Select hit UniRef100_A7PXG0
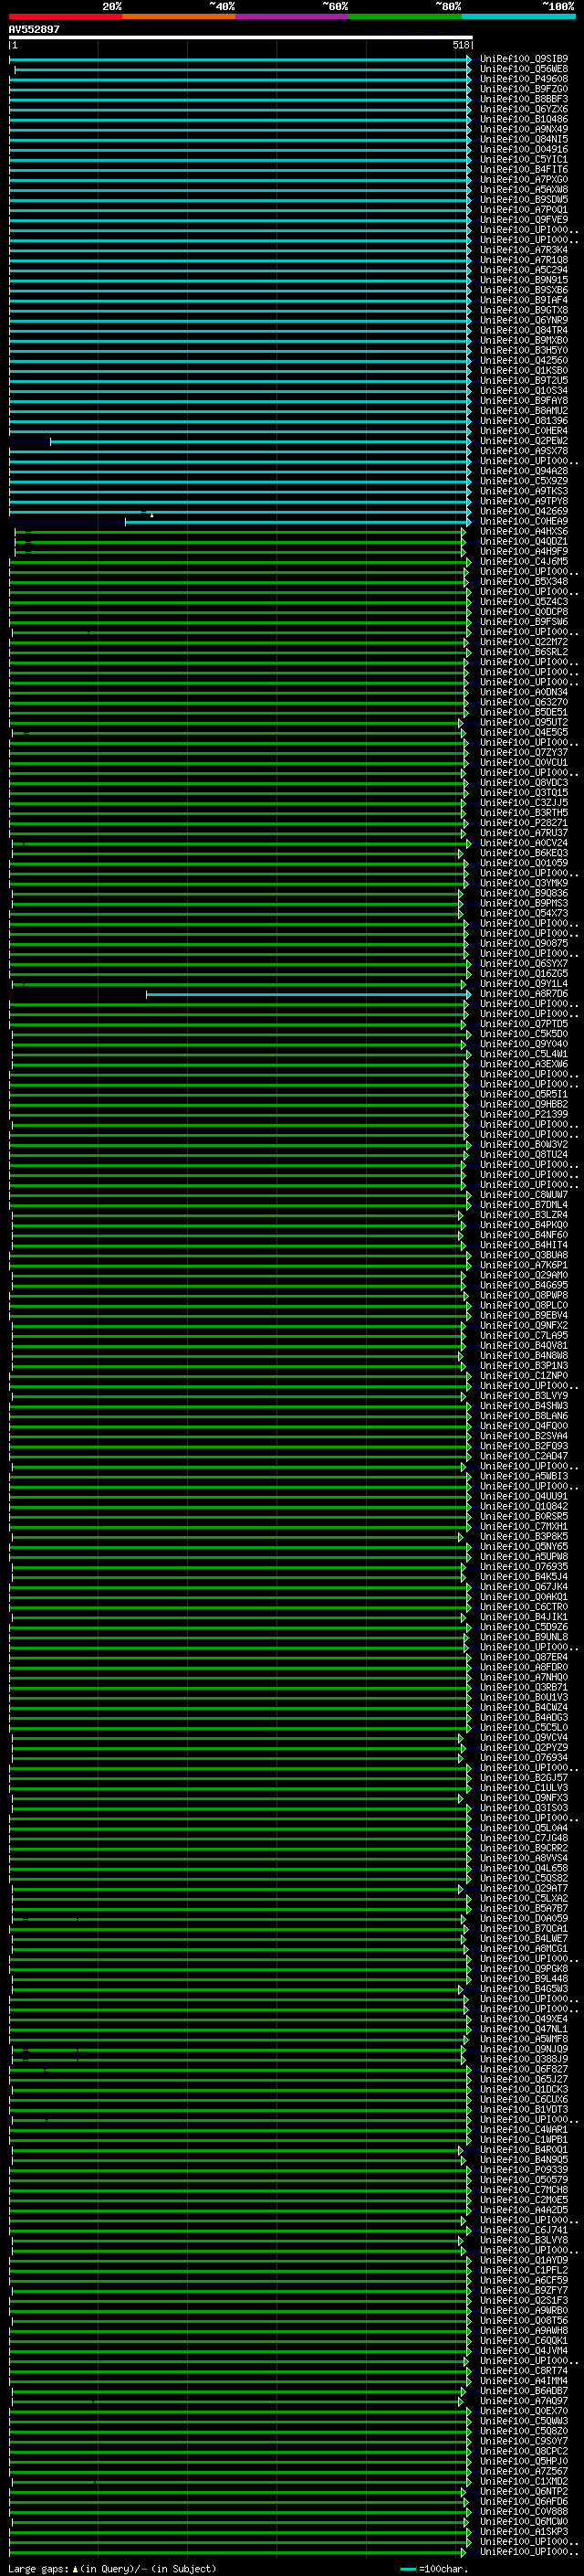This screenshot has width=584, height=2576. [x=524, y=180]
